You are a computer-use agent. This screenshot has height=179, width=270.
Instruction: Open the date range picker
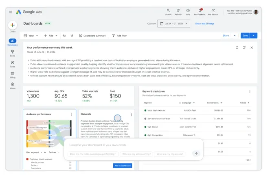click(x=173, y=24)
